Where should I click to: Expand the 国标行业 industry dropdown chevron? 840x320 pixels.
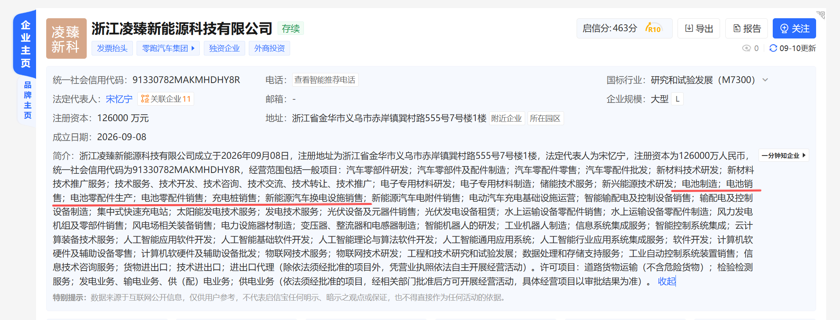coord(765,80)
